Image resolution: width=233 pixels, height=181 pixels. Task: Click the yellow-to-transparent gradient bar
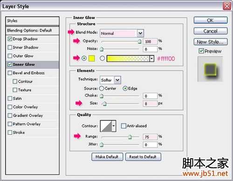128,58
